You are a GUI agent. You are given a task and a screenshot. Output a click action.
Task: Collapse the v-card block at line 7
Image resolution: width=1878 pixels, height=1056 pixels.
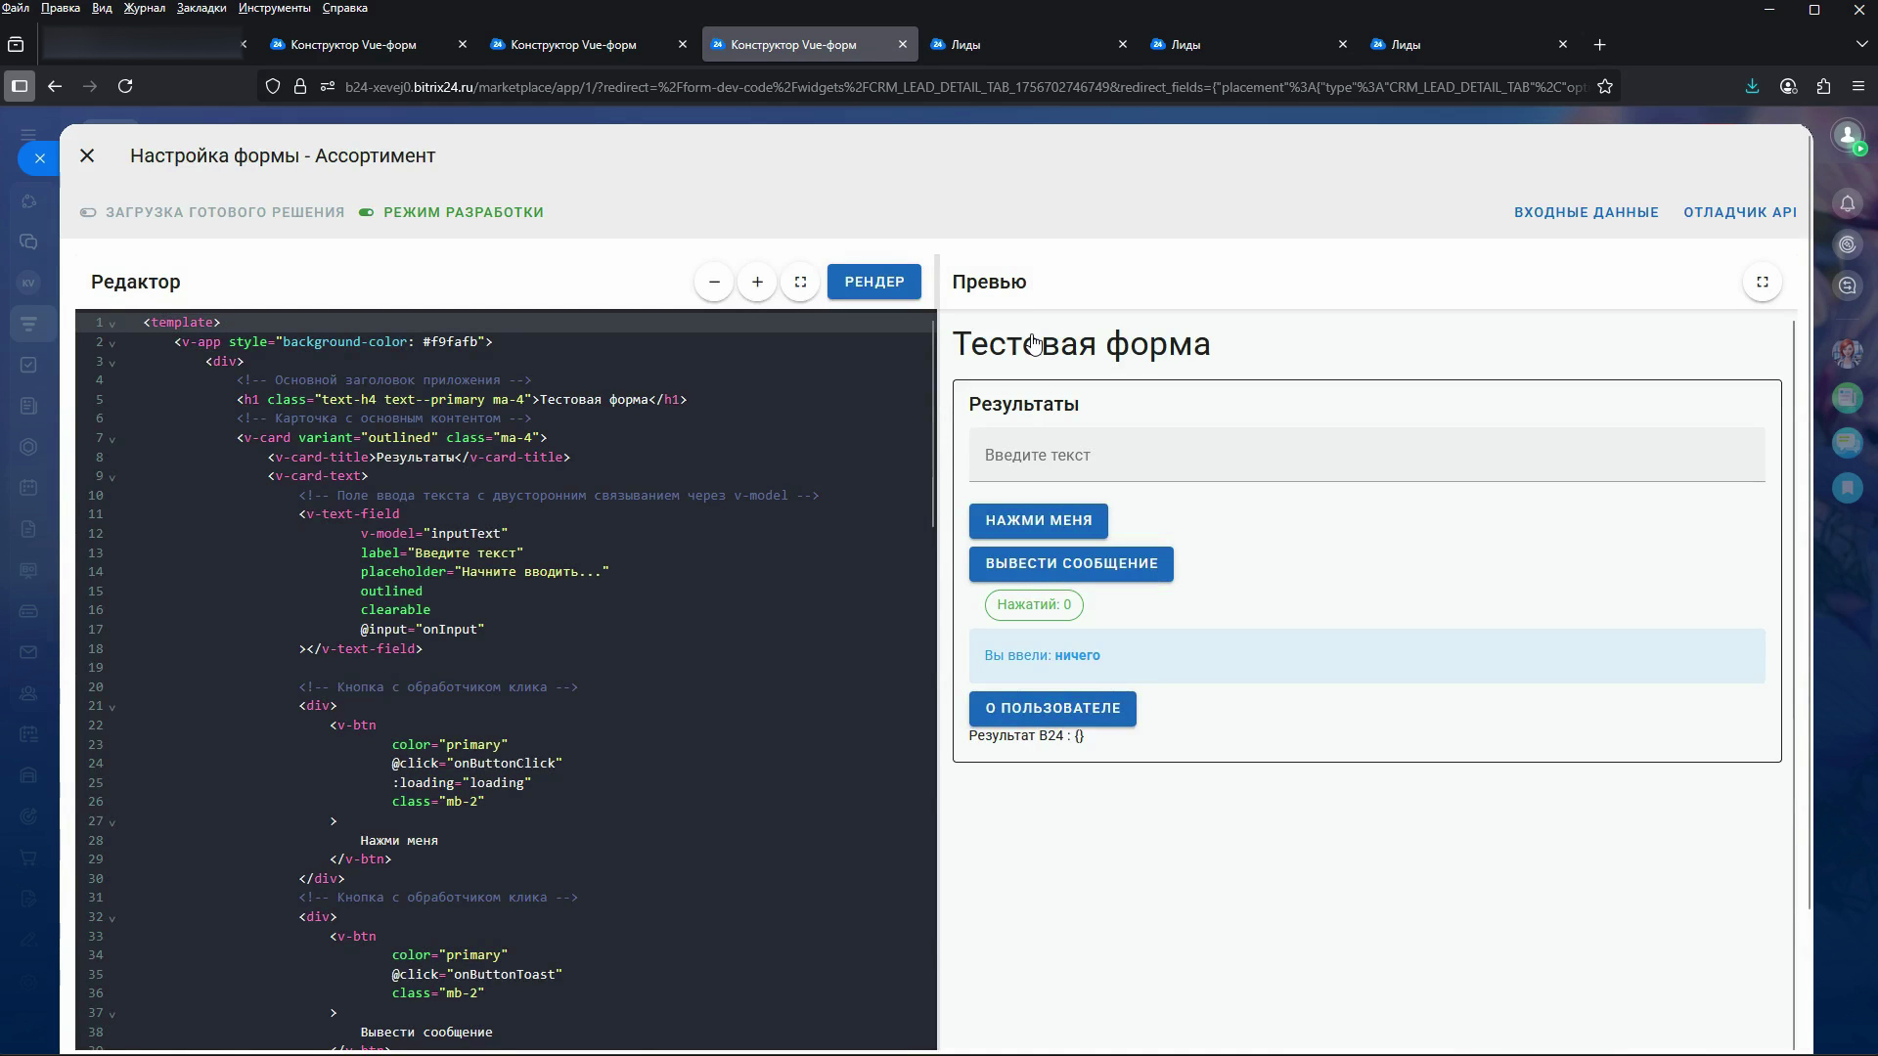click(x=112, y=439)
